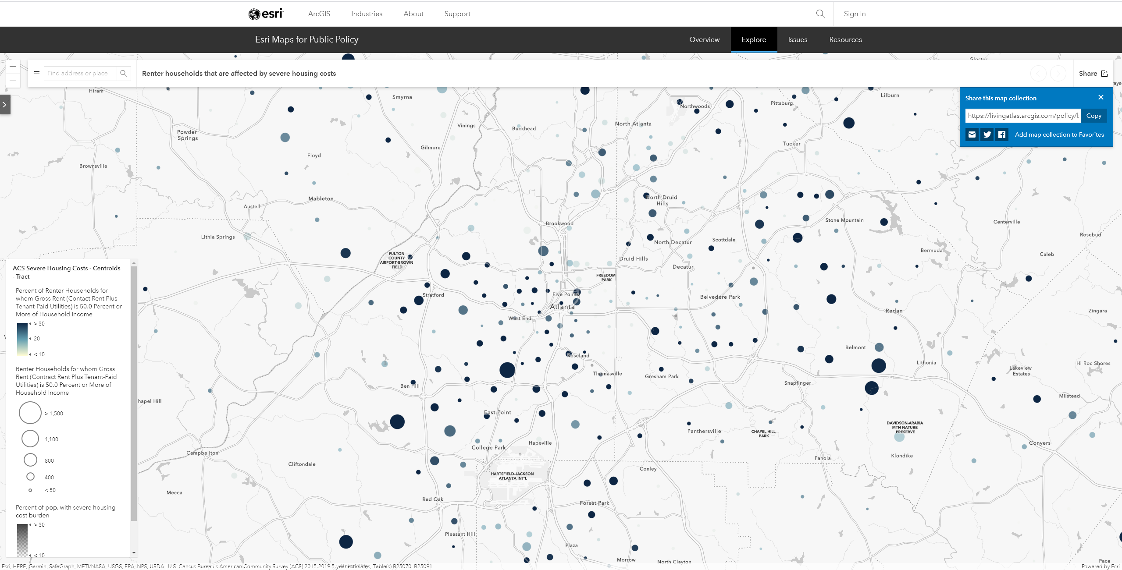Open the ArcGIS menu
Viewport: 1122px width, 570px height.
[x=319, y=14]
